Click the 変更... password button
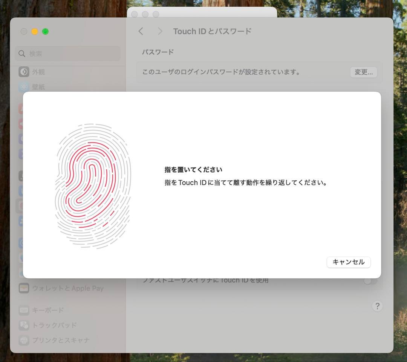 click(363, 72)
